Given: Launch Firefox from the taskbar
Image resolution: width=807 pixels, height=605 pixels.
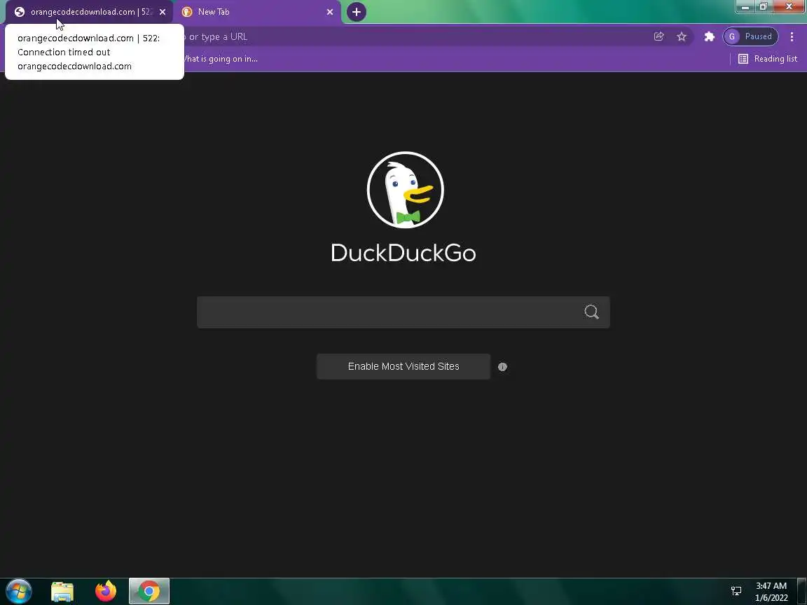Looking at the screenshot, I should [x=106, y=591].
